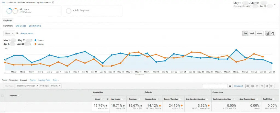Set graph interval to Day

click(x=245, y=33)
